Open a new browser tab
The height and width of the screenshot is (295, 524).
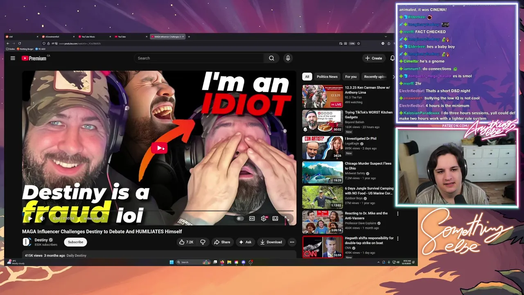pos(189,36)
